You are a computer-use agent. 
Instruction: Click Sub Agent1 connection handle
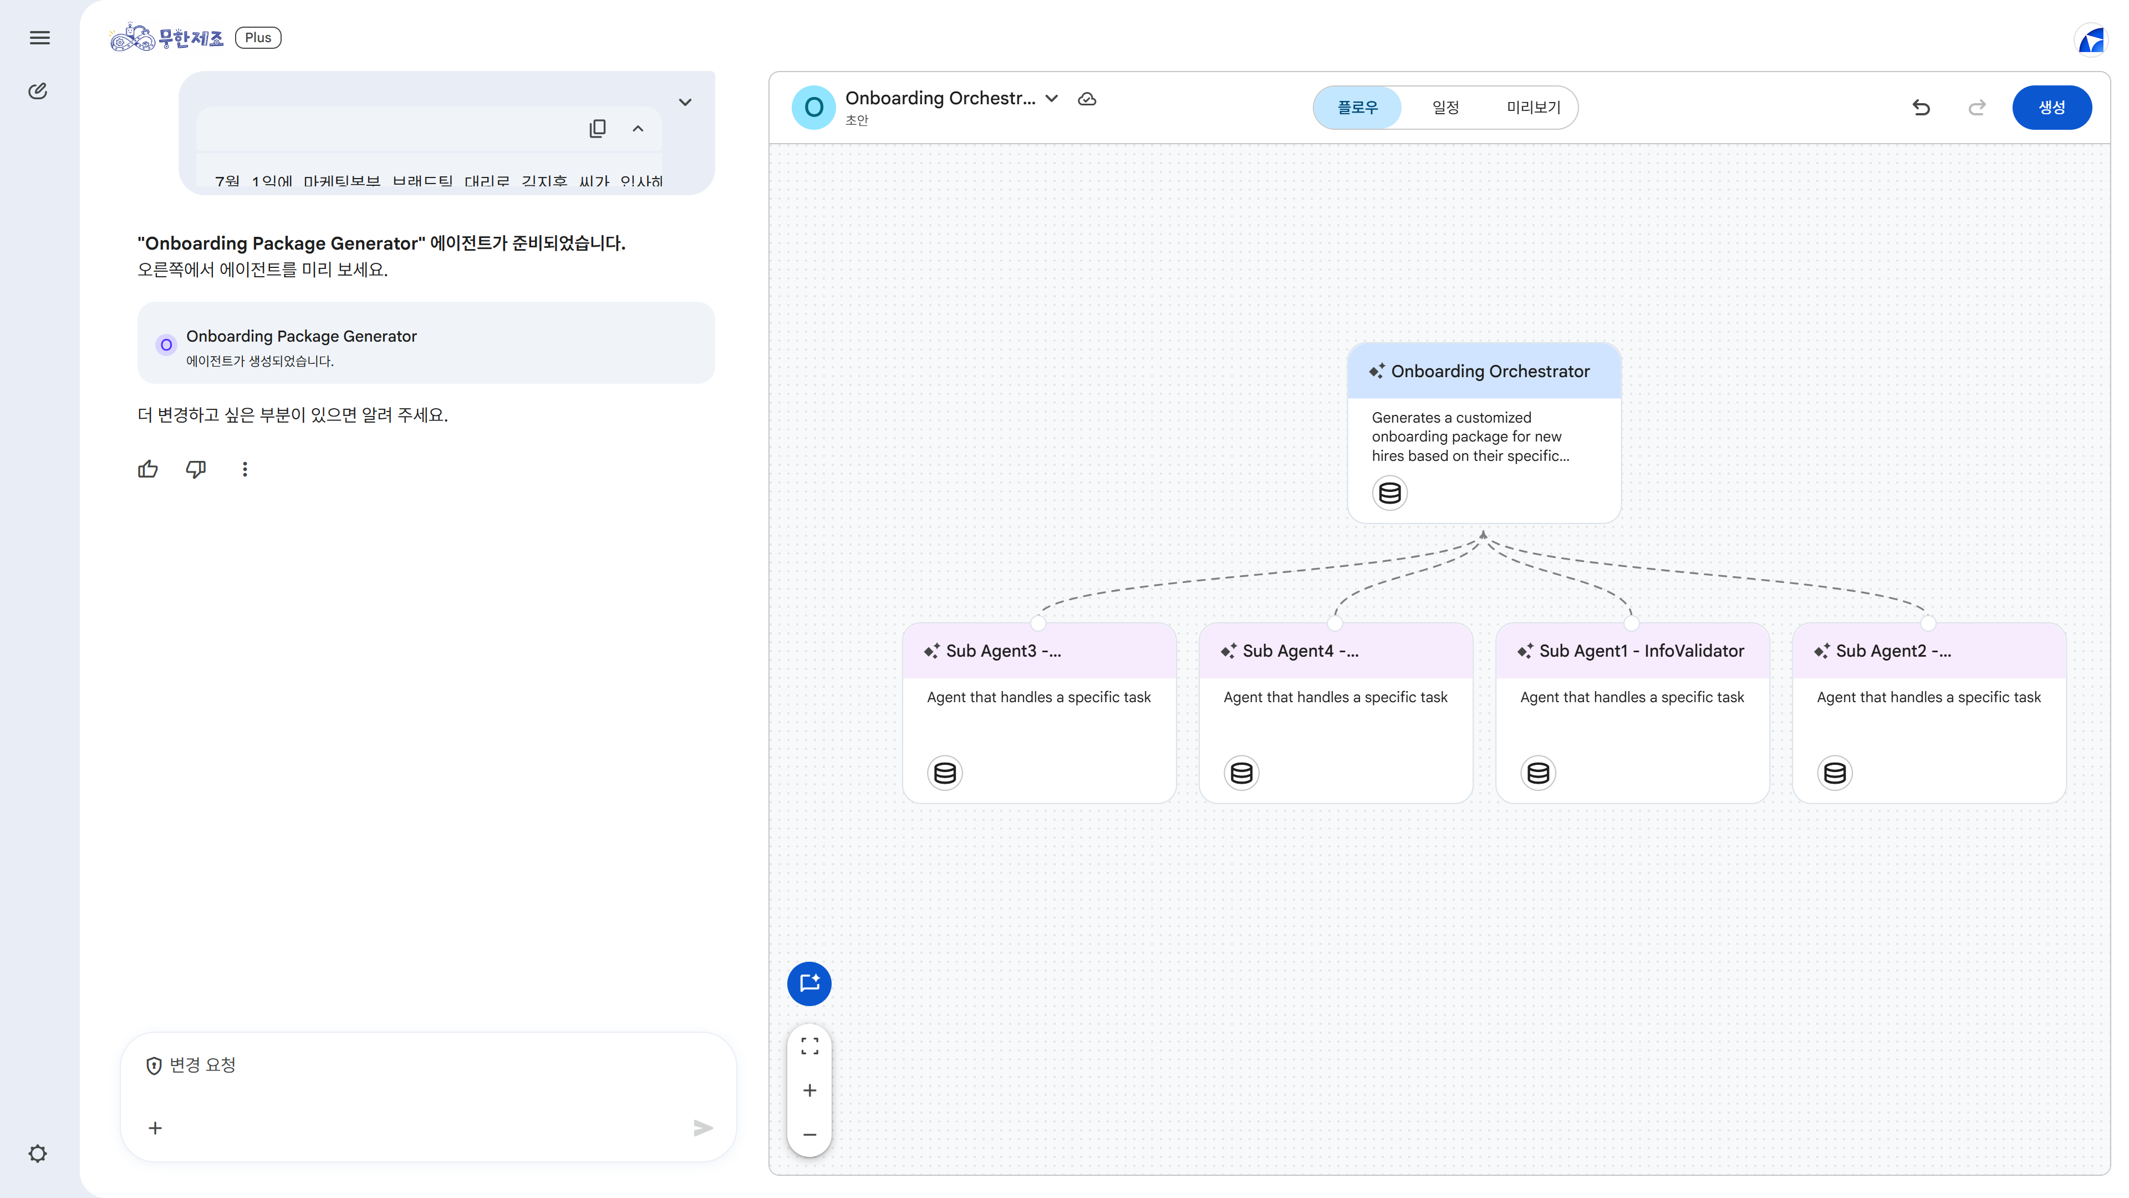[x=1632, y=623]
